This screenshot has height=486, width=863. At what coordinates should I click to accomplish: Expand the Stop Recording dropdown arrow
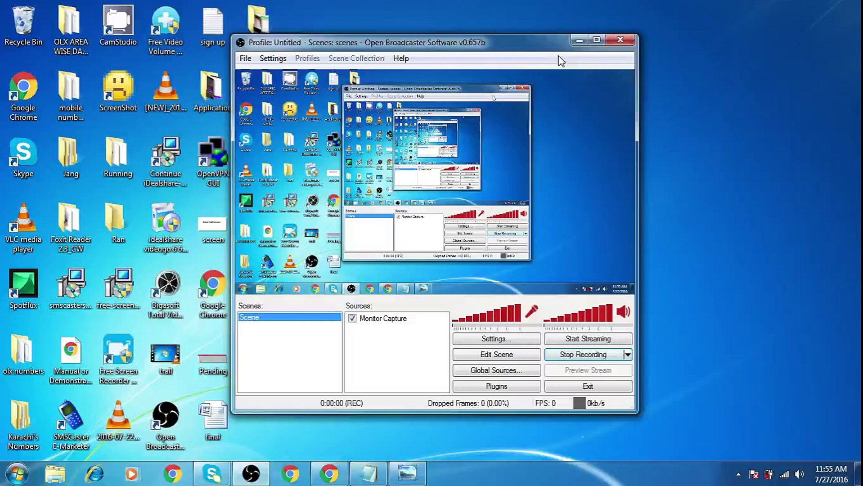point(627,355)
